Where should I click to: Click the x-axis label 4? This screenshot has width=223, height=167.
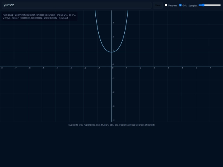click(x=168, y=68)
